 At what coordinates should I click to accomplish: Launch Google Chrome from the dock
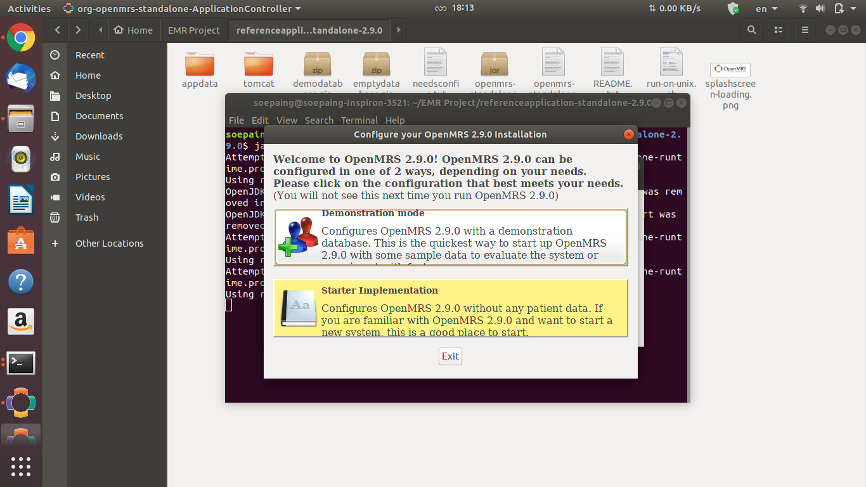tap(21, 38)
